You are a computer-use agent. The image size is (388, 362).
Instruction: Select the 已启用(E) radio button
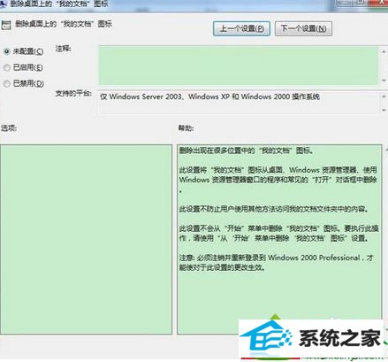(6, 67)
